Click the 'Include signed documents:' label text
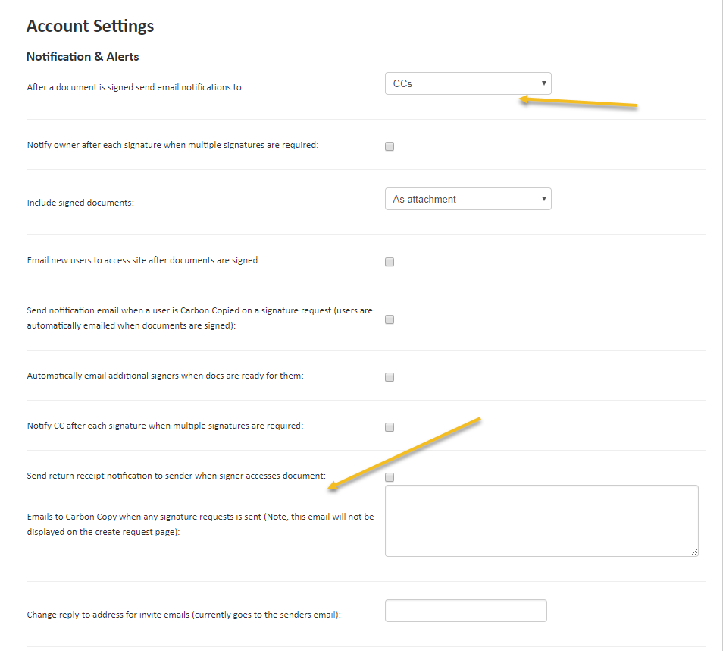The image size is (723, 651). (80, 203)
